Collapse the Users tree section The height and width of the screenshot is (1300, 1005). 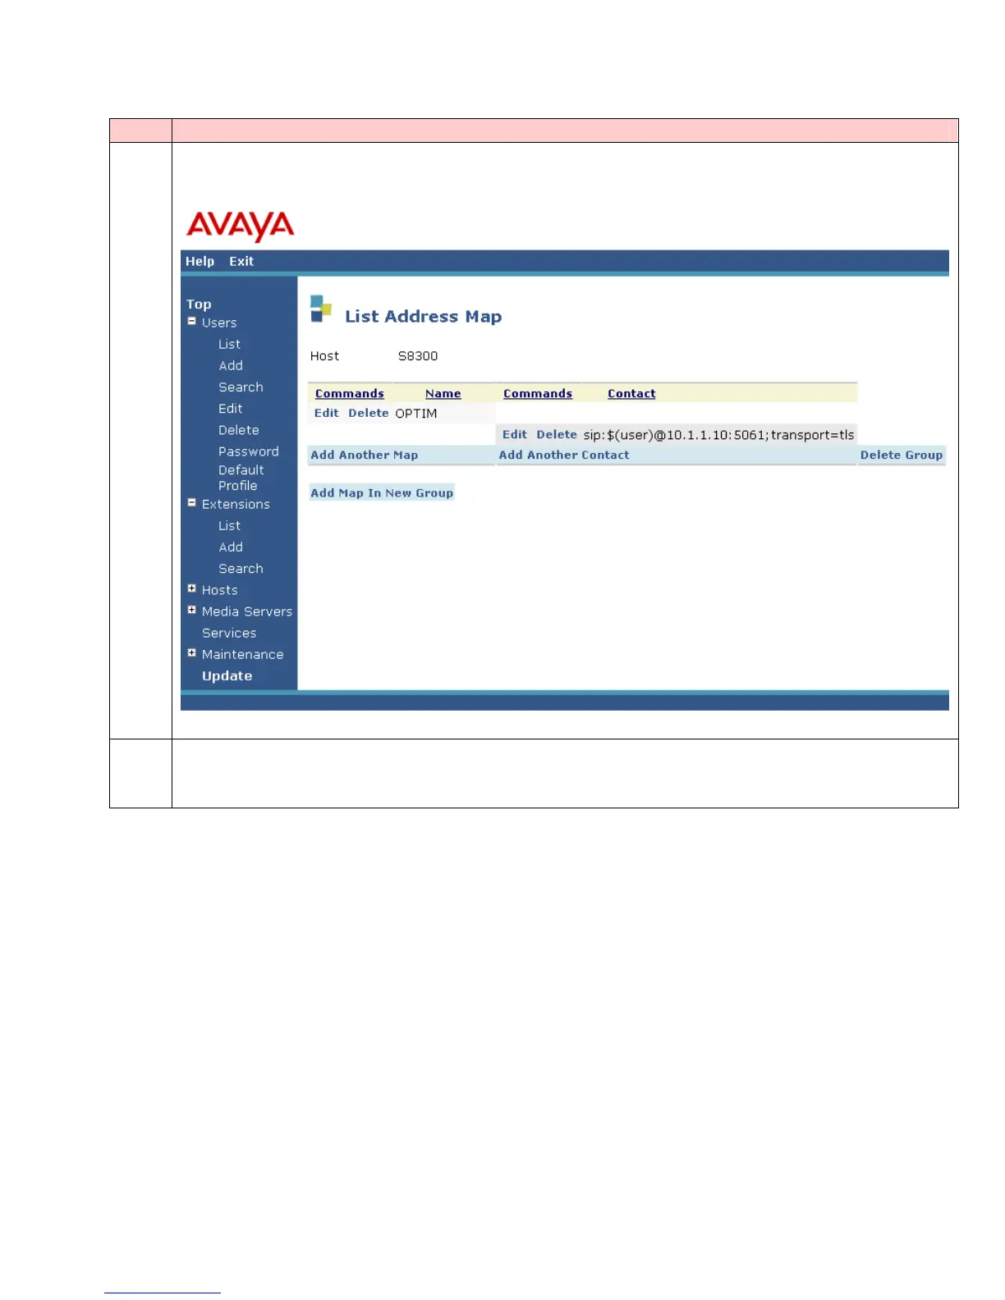point(191,322)
